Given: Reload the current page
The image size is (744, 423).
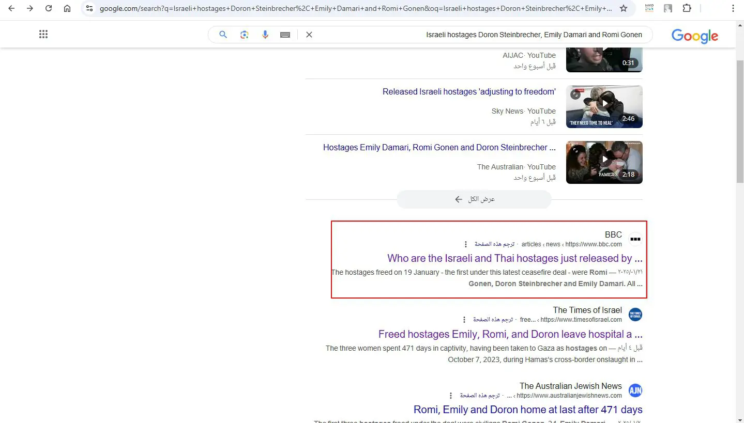Looking at the screenshot, I should (49, 8).
